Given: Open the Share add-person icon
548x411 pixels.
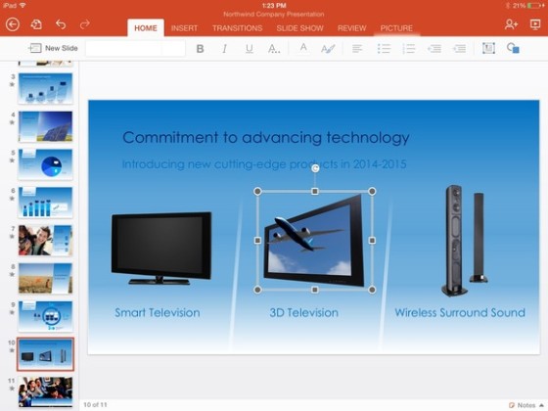Looking at the screenshot, I should point(511,24).
